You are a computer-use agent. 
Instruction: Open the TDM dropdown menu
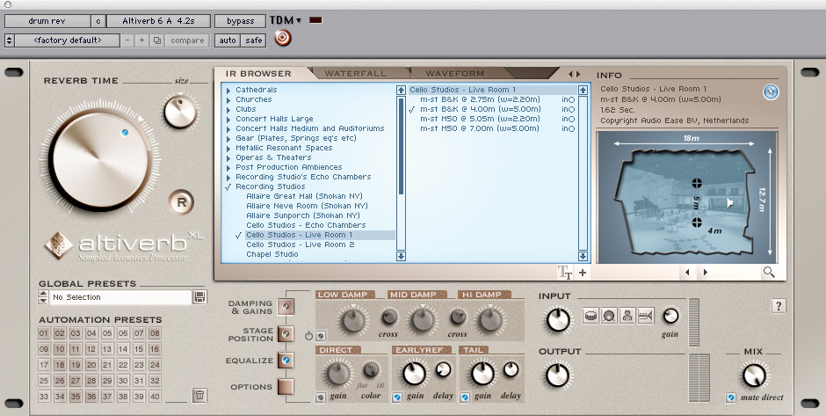pyautogui.click(x=286, y=19)
